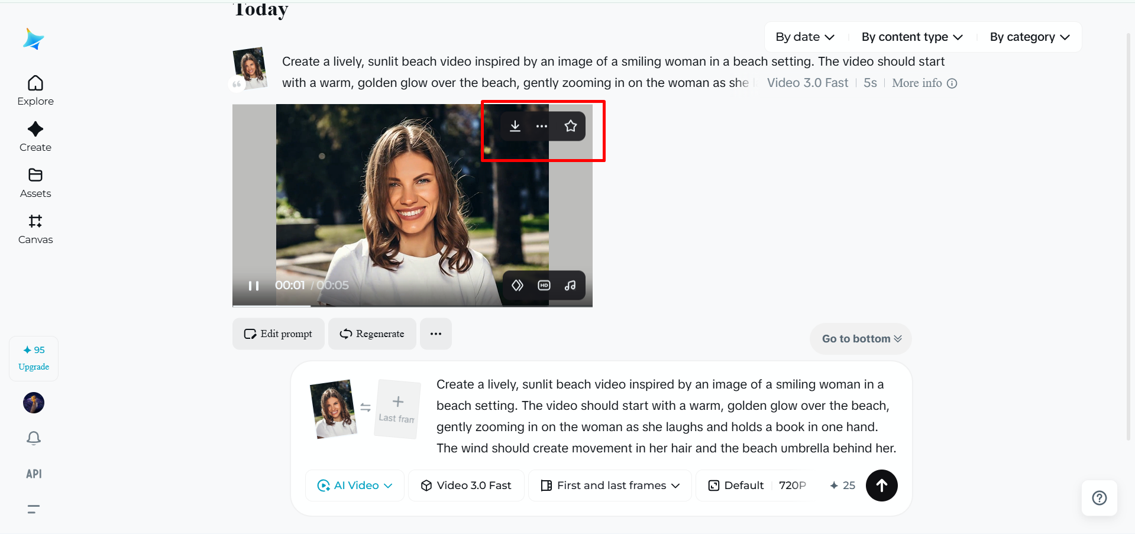Click the first frame image in prompt box

click(333, 409)
